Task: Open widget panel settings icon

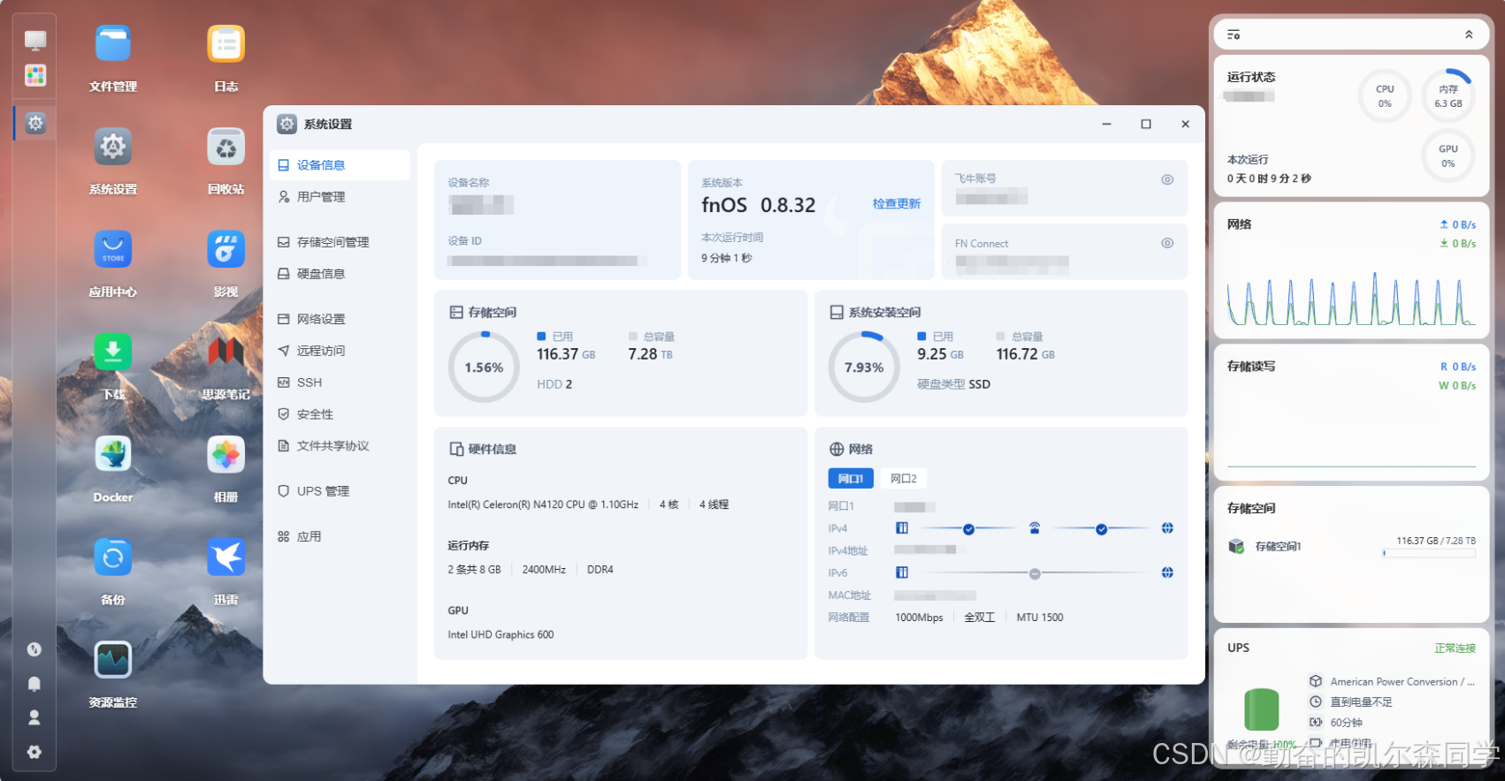Action: (1234, 34)
